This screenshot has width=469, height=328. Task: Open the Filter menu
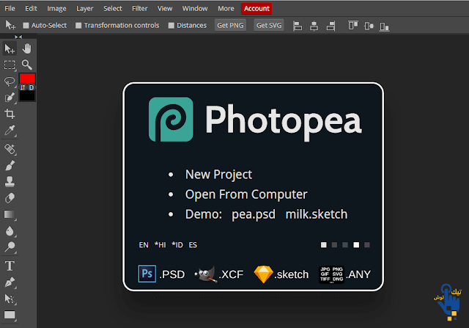(x=140, y=8)
